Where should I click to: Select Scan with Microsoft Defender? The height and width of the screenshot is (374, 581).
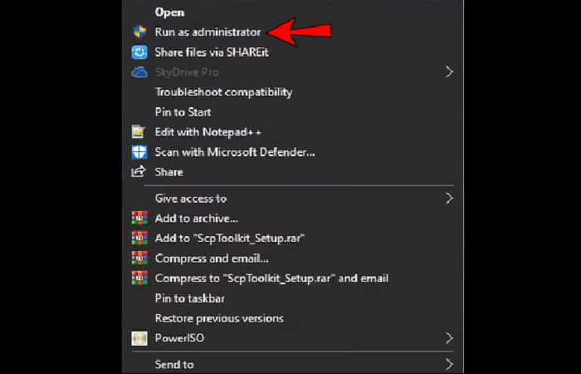[235, 152]
